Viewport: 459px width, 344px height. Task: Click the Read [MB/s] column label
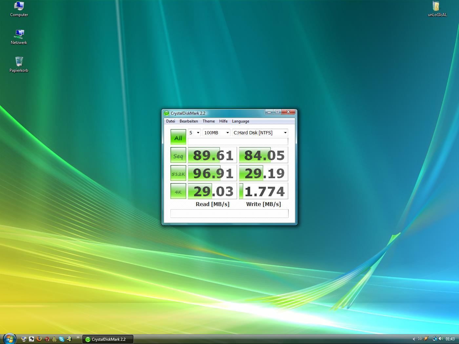pos(212,204)
